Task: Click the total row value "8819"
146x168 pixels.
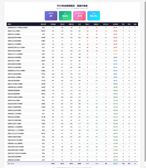Action: 62,164
